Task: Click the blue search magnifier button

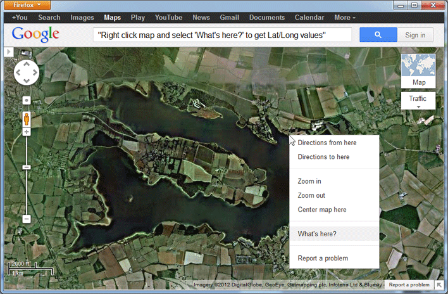Action: pyautogui.click(x=378, y=35)
